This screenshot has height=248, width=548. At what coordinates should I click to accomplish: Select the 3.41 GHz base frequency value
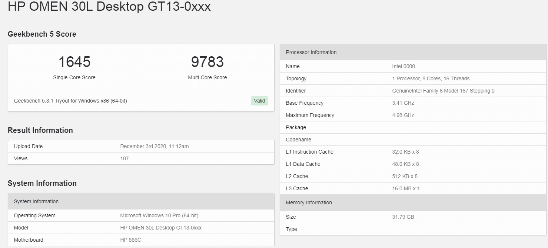403,103
